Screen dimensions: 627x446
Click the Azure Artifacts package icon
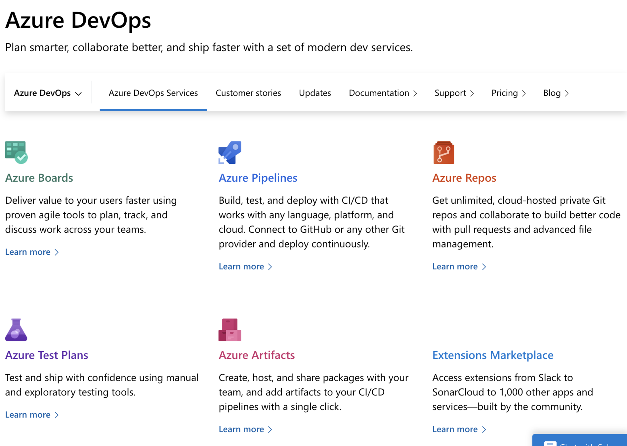click(x=230, y=330)
